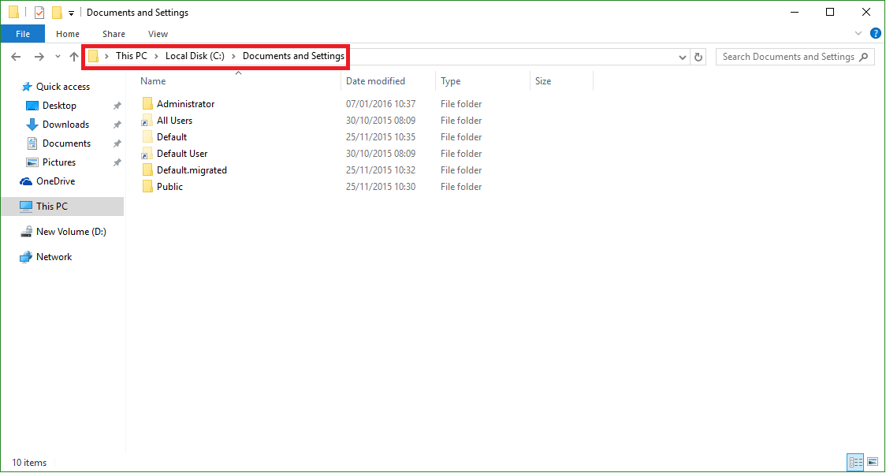Click the search magnifier icon

863,57
